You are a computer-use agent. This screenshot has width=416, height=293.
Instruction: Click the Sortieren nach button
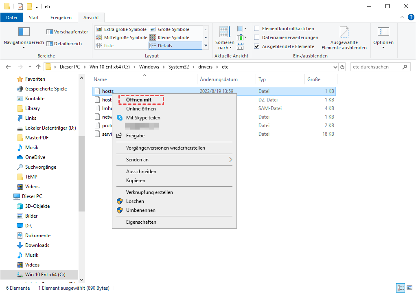tap(225, 39)
